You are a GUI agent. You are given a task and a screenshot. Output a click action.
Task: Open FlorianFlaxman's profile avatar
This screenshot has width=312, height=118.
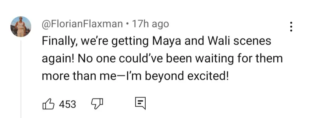21,27
